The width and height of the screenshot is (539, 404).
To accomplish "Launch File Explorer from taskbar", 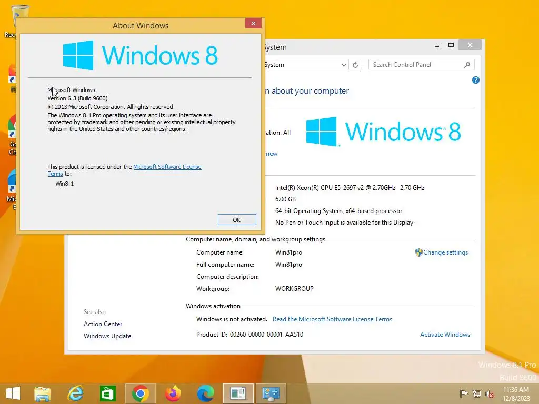I will pos(42,393).
